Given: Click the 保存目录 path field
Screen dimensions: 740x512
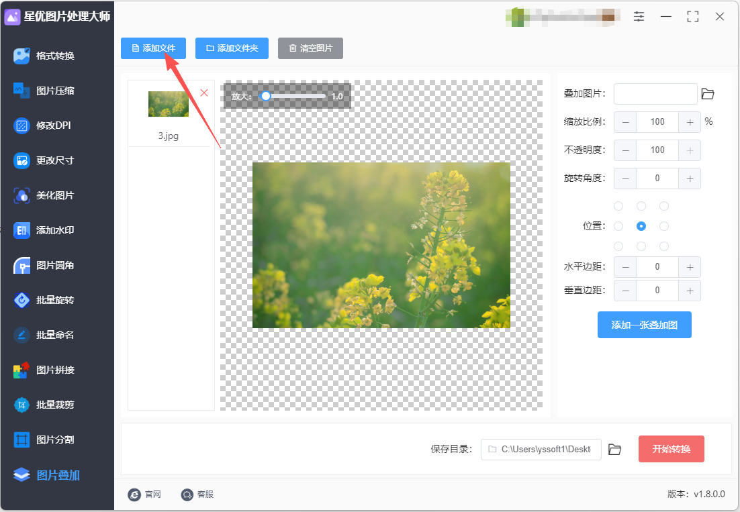Looking at the screenshot, I should pyautogui.click(x=541, y=450).
